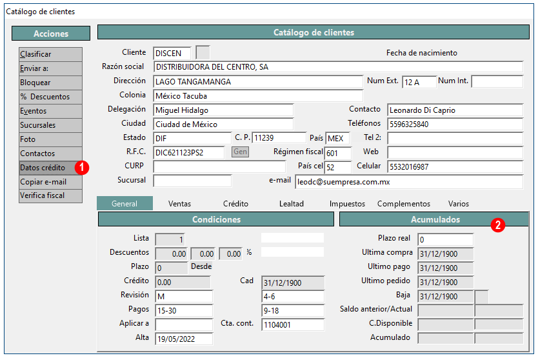Click the Teléfonos field
538x358 pixels.
[455, 124]
